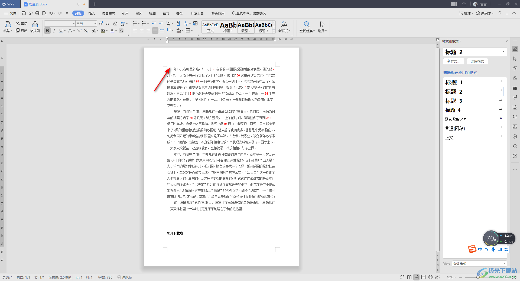Increase font size with A+ icon
Screen dimensions: 520x281
pyautogui.click(x=101, y=24)
